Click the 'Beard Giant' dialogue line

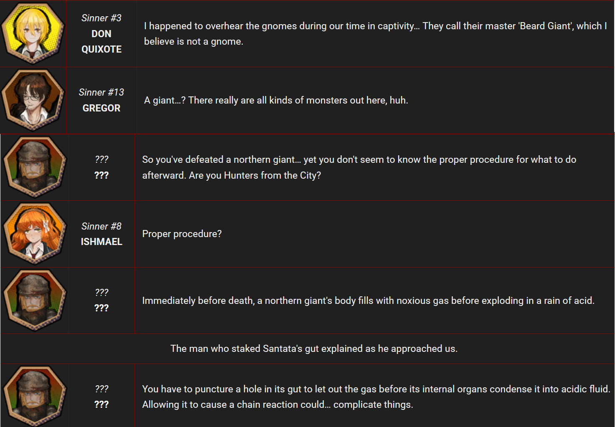point(375,33)
